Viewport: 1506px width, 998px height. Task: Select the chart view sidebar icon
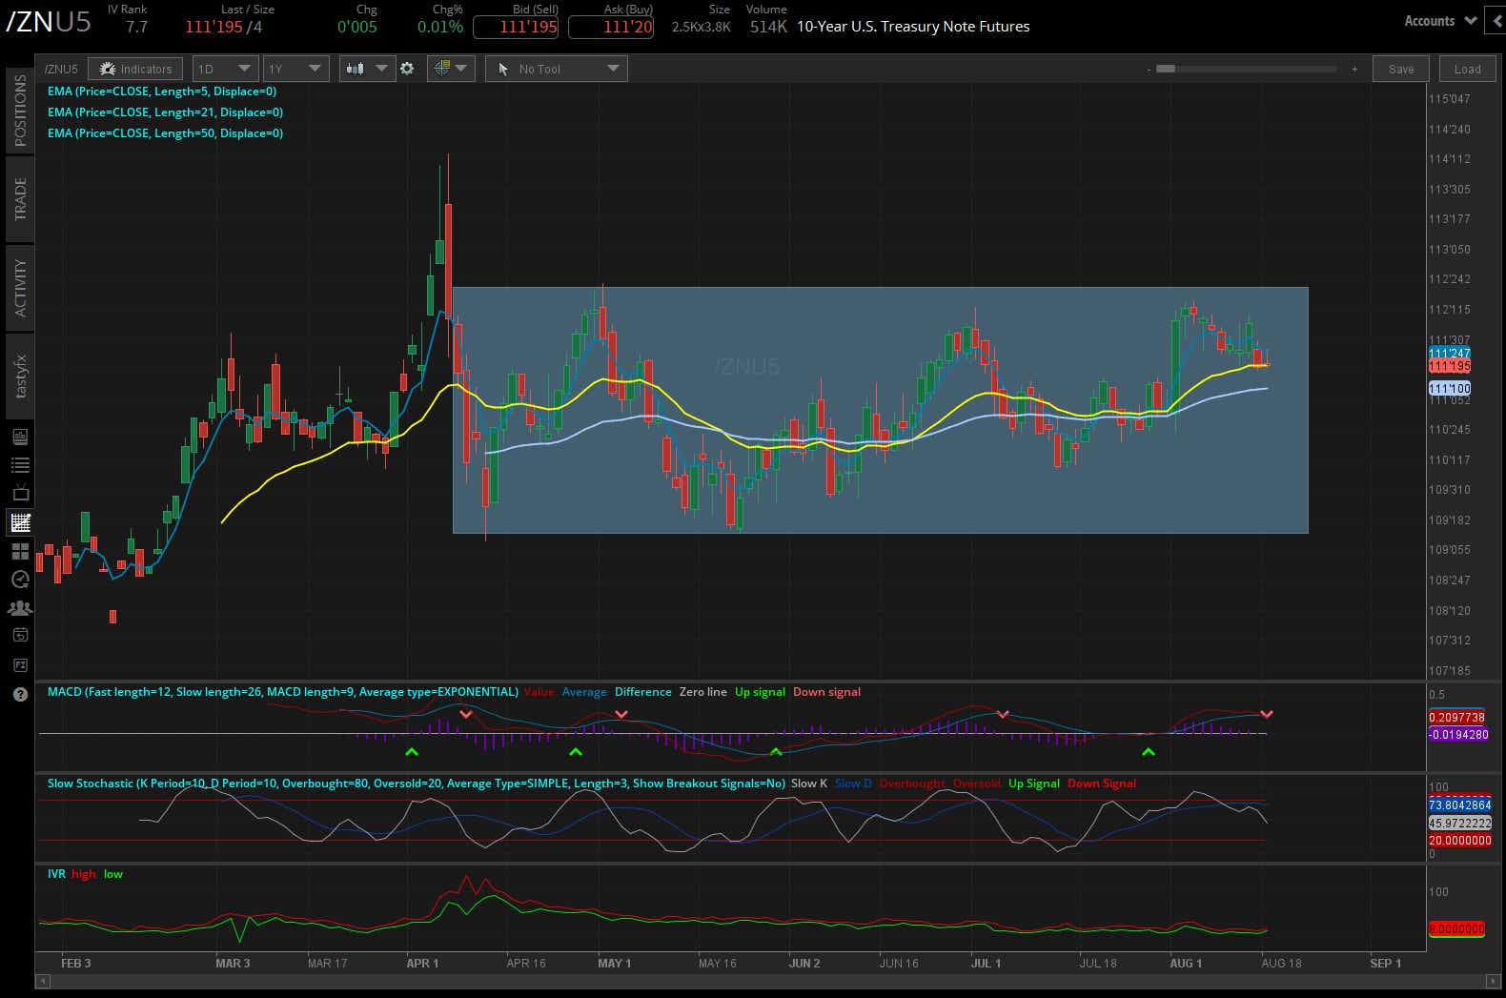[x=20, y=522]
